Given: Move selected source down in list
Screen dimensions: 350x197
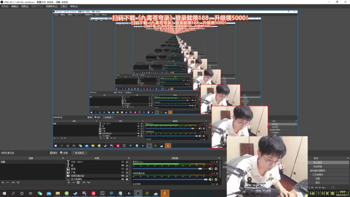Looking at the screenshot, I should pos(89,183).
